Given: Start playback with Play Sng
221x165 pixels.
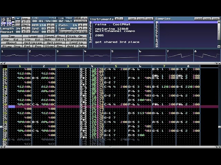Looking at the screenshot, I should 11,46.
